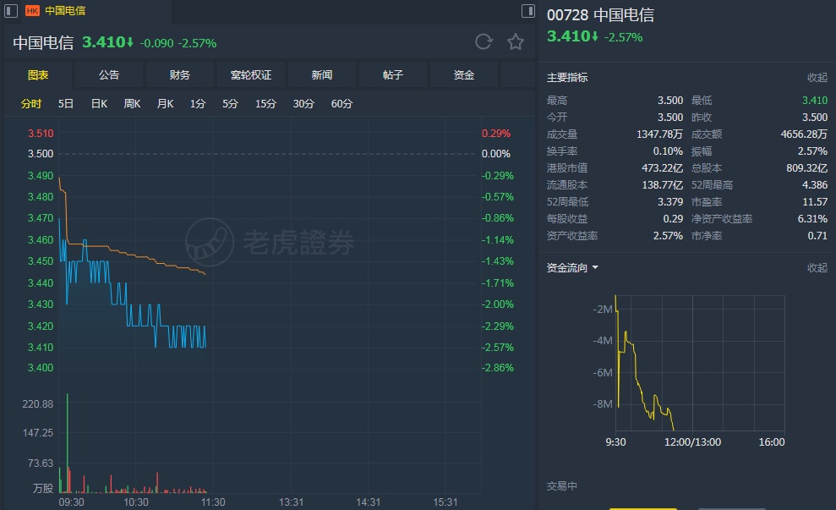Click the 最高 value 3.500
Viewport: 836px width, 510px height.
click(x=669, y=101)
